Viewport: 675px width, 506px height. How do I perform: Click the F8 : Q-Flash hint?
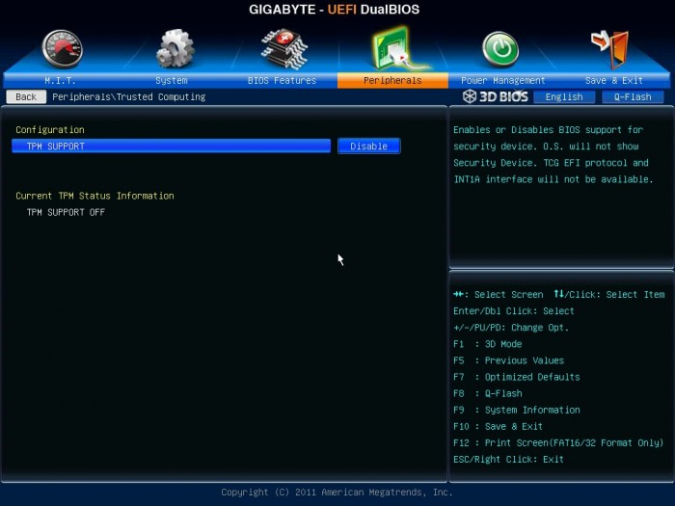488,393
